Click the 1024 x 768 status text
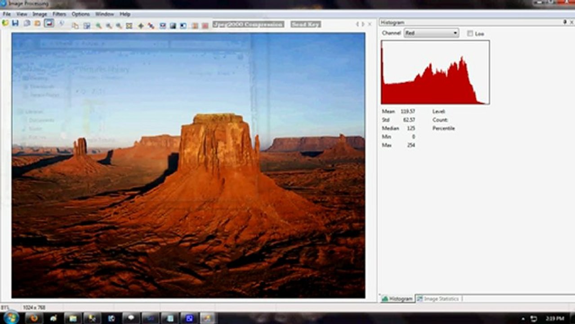 [34, 307]
